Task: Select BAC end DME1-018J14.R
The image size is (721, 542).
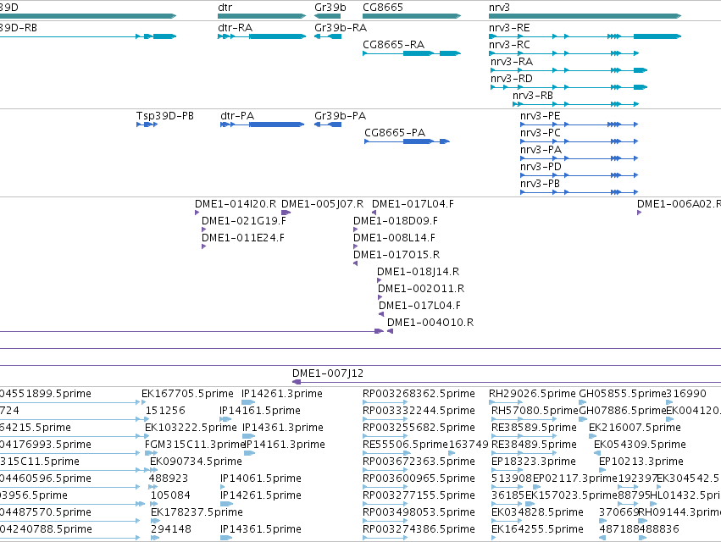Action: point(379,280)
